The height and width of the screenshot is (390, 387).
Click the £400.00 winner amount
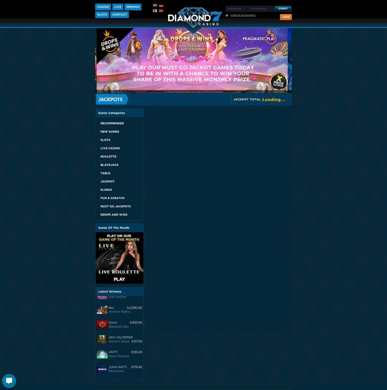pos(136,323)
